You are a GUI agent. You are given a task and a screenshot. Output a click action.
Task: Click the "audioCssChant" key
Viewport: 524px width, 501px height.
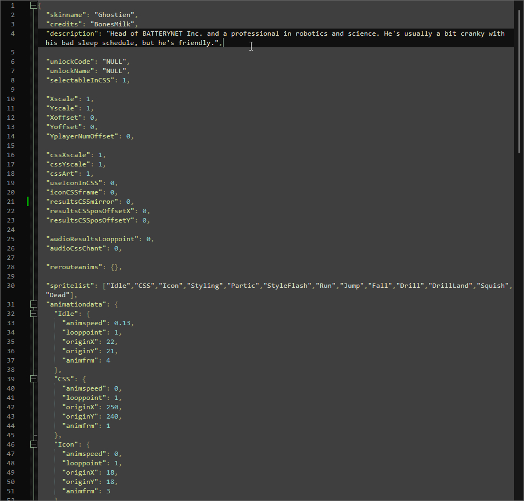[x=75, y=248]
